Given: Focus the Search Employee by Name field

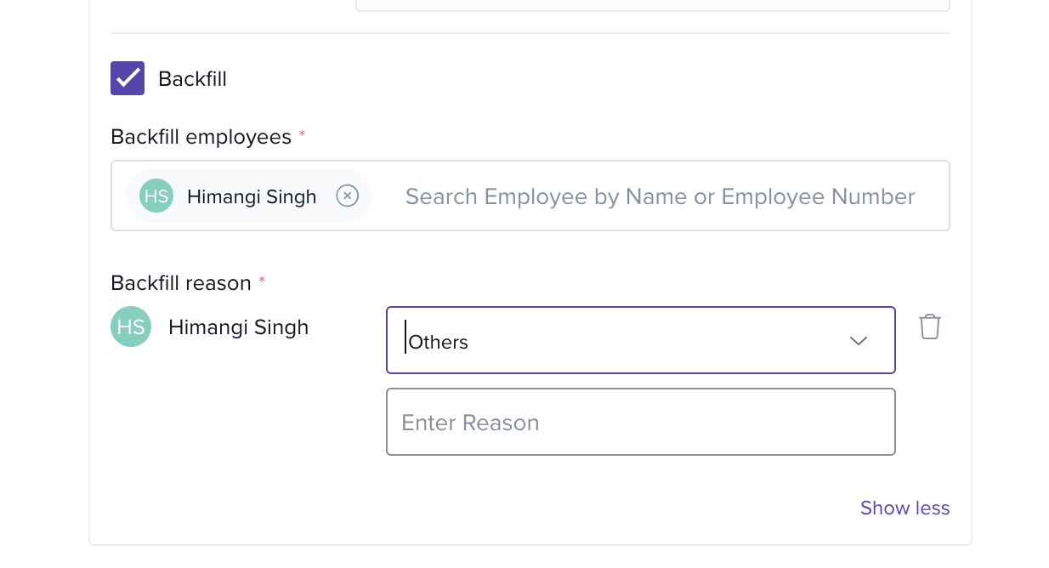Looking at the screenshot, I should [x=660, y=196].
